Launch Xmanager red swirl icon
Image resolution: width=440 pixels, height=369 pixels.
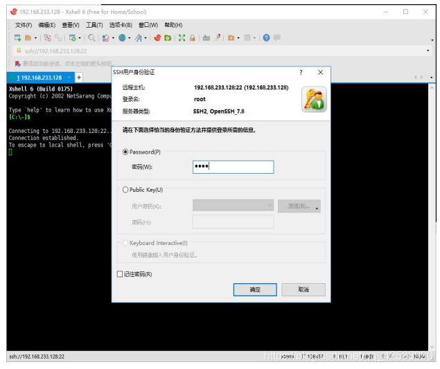click(x=157, y=38)
